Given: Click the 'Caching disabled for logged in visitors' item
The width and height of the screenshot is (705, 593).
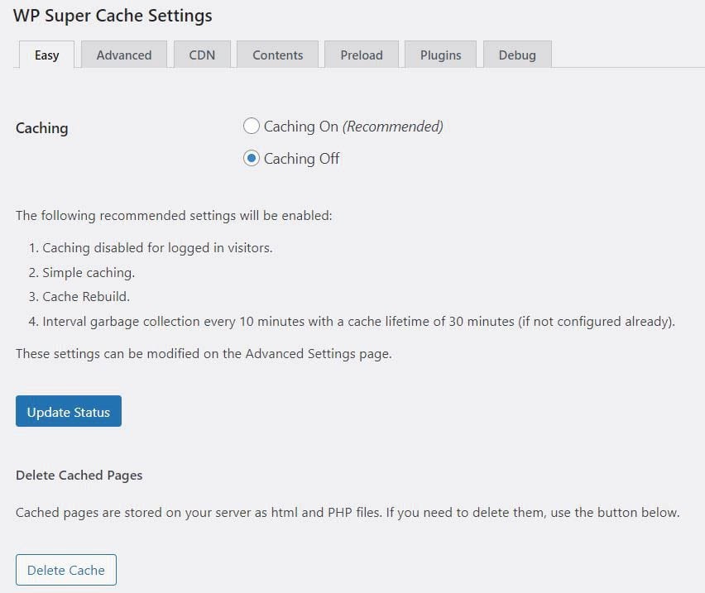Looking at the screenshot, I should tap(157, 247).
